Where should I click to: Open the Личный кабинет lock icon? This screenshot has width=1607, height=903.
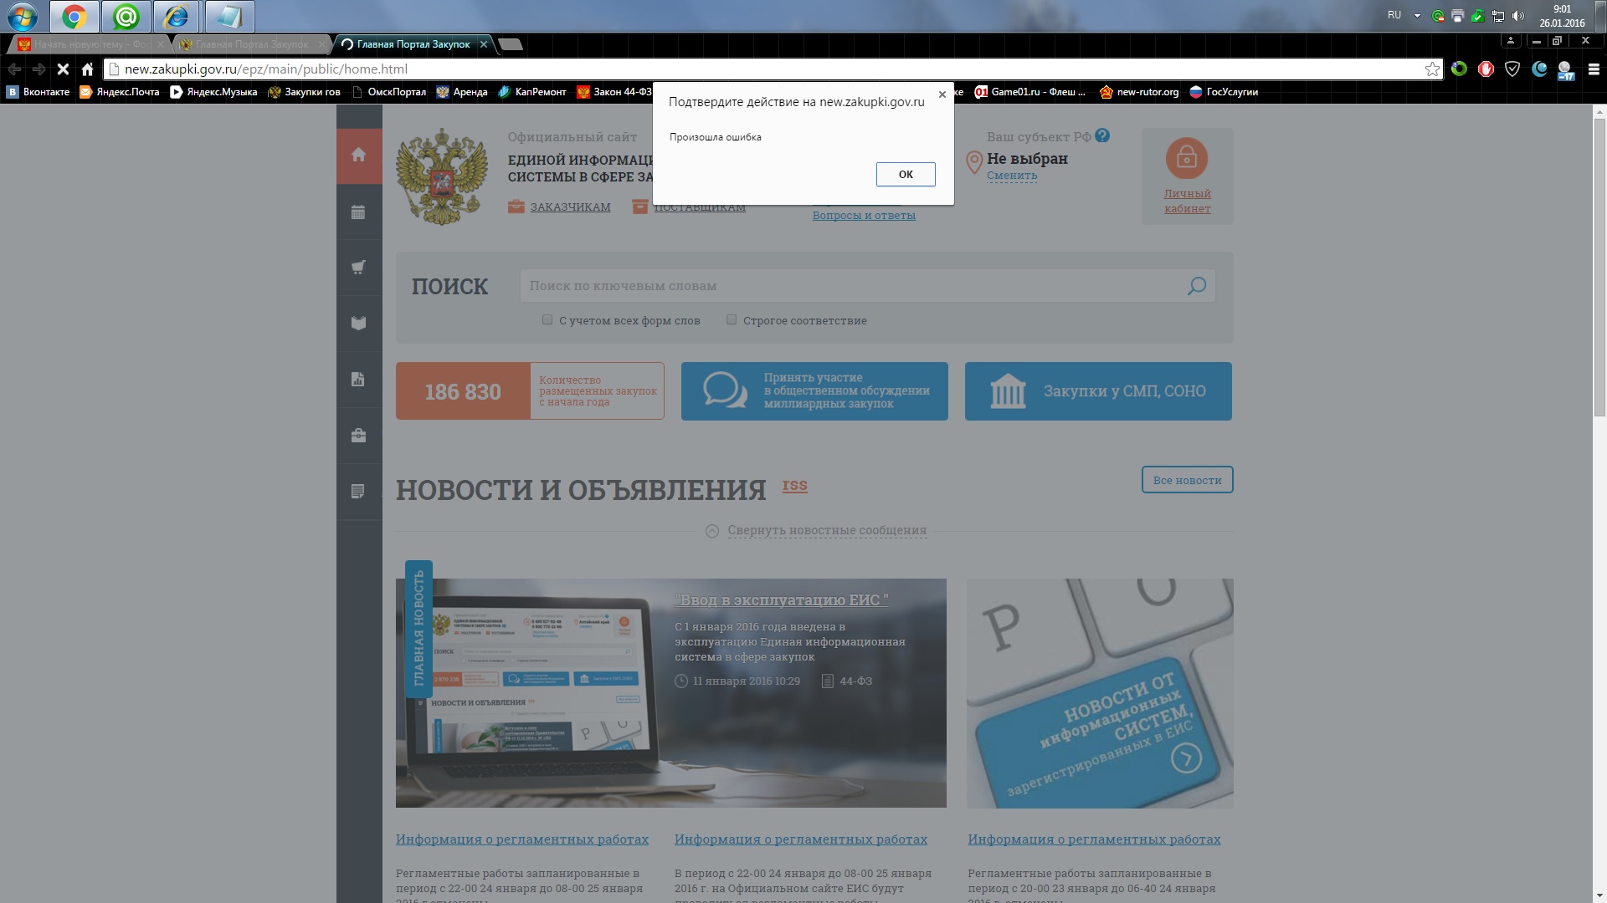pos(1186,158)
